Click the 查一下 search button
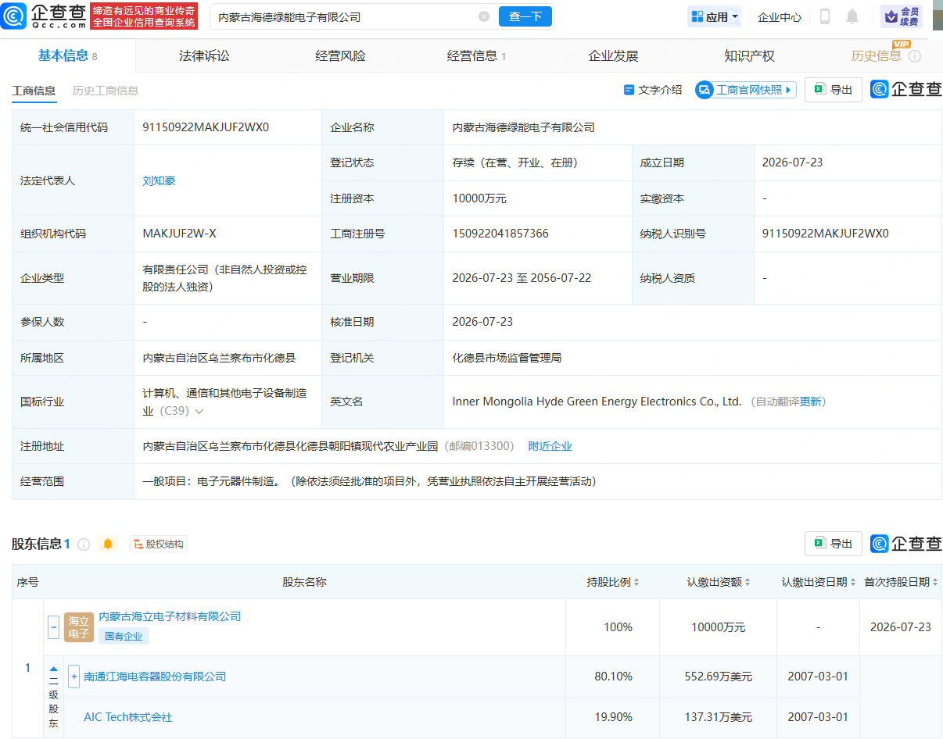This screenshot has width=943, height=739. coord(525,16)
